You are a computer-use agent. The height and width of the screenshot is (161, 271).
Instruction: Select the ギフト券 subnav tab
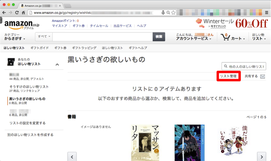60,48
